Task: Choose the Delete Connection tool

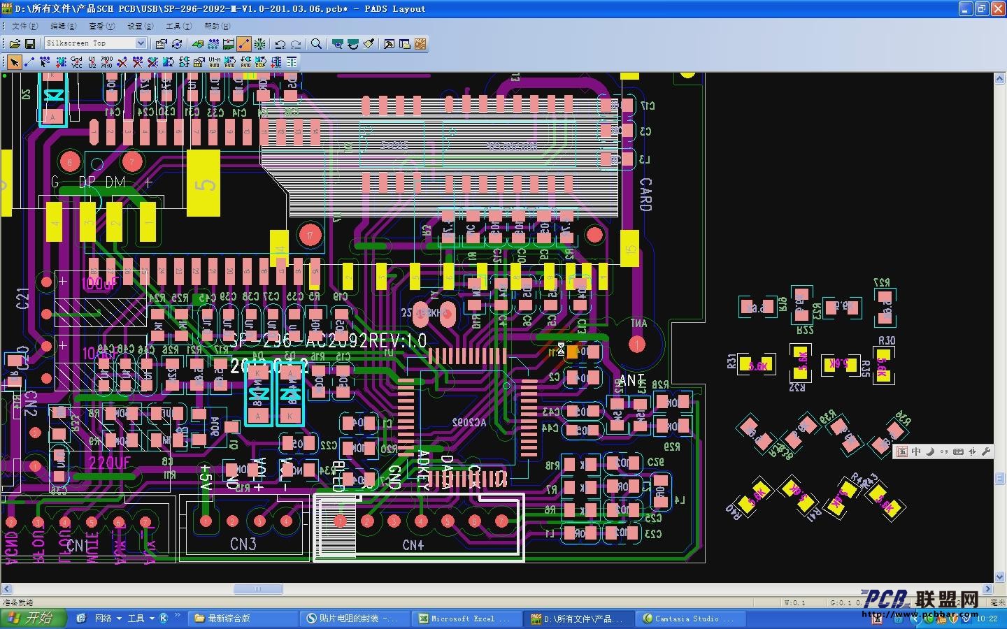Action: click(x=122, y=62)
